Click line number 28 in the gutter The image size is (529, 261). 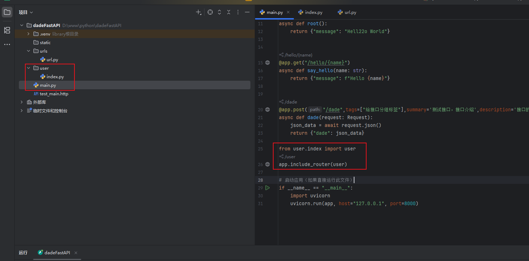260,180
